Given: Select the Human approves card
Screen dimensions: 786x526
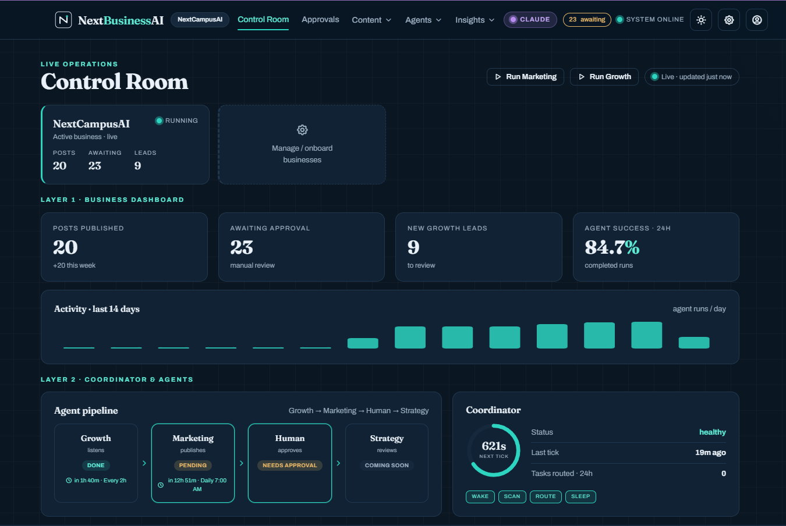Looking at the screenshot, I should point(290,463).
